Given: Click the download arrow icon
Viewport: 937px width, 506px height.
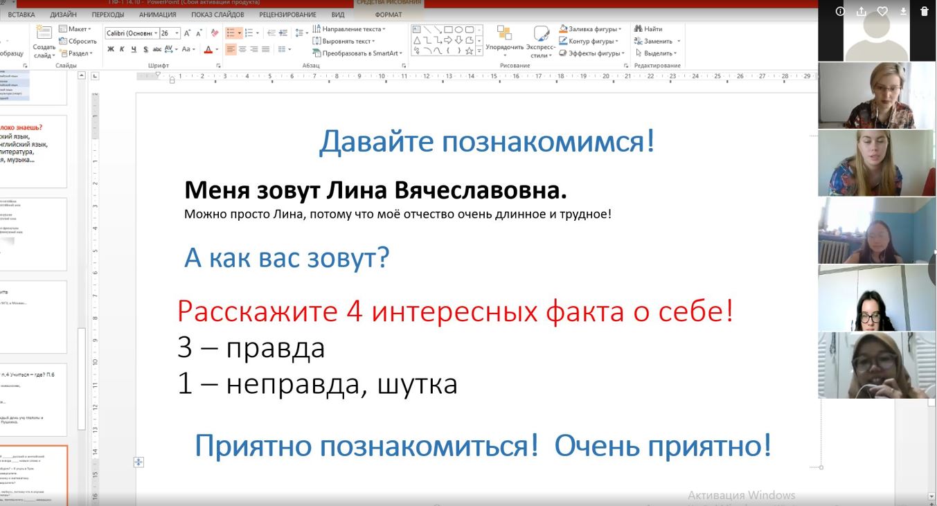Looking at the screenshot, I should (x=903, y=11).
